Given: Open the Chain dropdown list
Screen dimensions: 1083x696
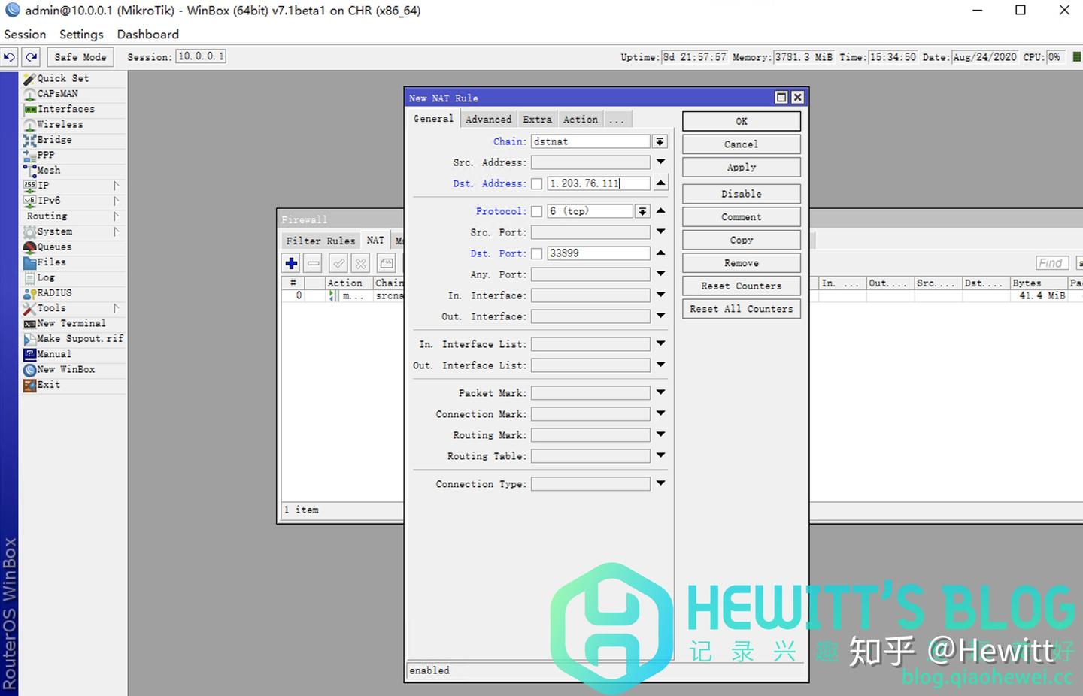Looking at the screenshot, I should [x=660, y=141].
